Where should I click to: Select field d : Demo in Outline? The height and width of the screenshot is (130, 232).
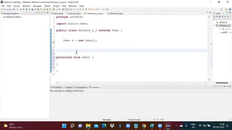tap(226, 29)
